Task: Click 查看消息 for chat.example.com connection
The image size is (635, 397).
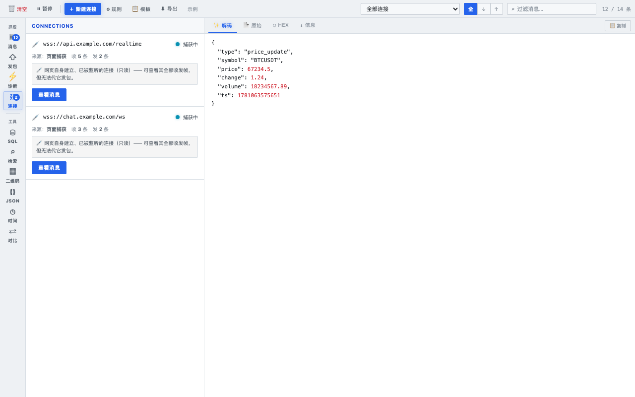Action: (49, 168)
